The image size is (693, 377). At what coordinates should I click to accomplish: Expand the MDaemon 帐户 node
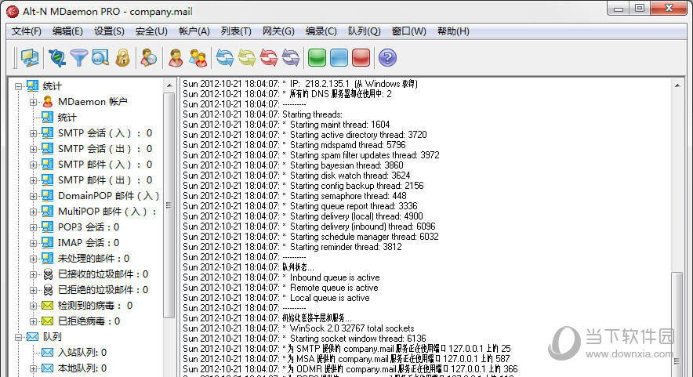click(x=33, y=102)
